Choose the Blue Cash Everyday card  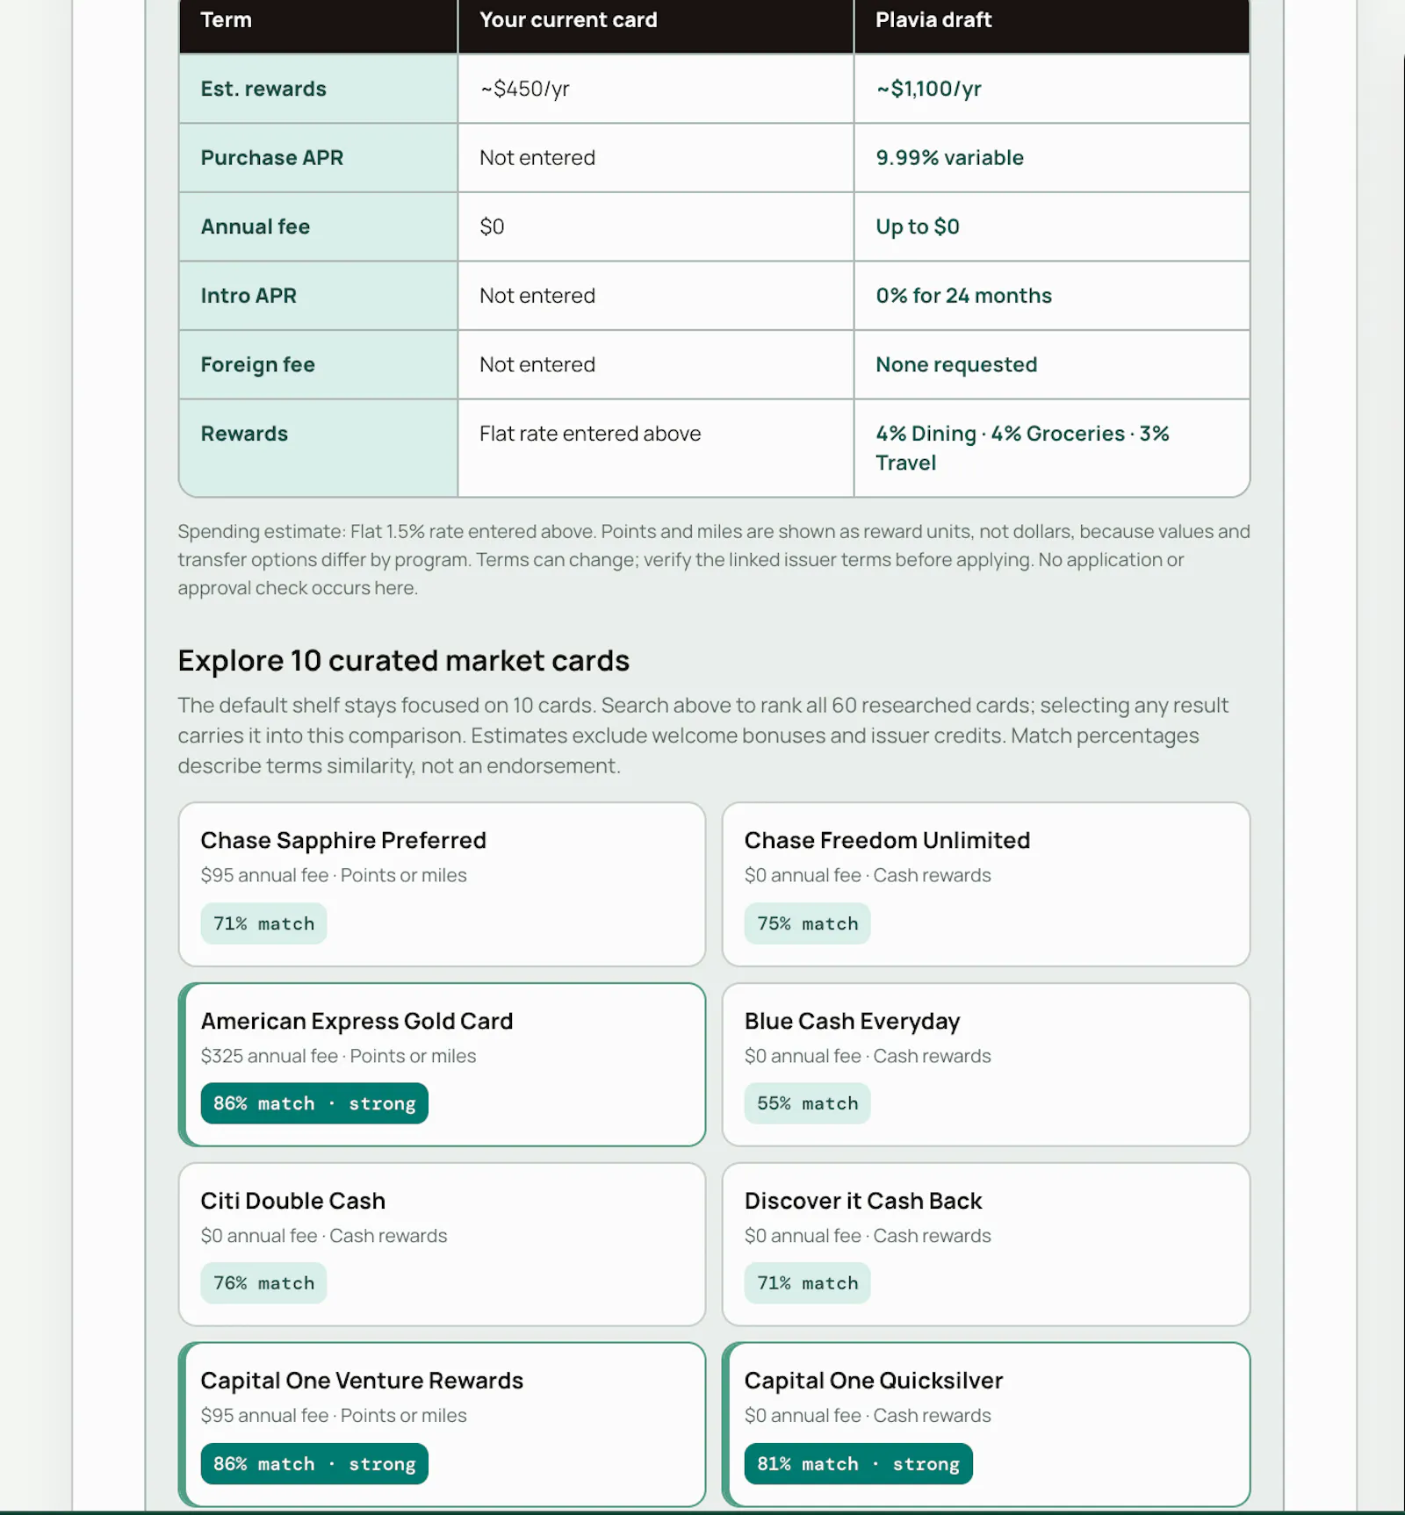tap(986, 1064)
